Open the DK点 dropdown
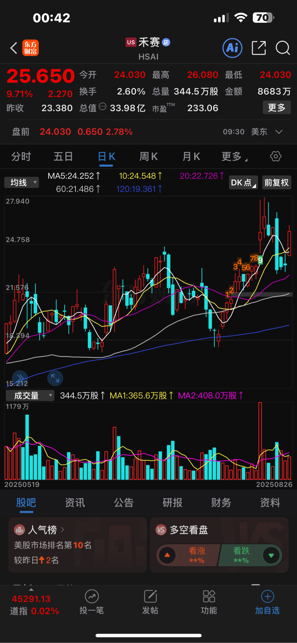The image size is (297, 643). pos(244,183)
